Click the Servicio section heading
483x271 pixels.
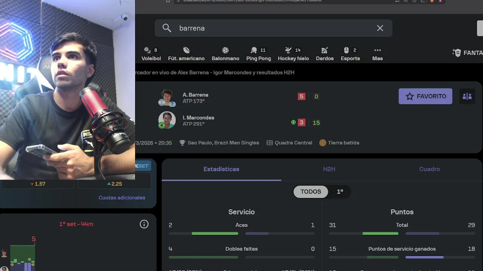(x=241, y=212)
